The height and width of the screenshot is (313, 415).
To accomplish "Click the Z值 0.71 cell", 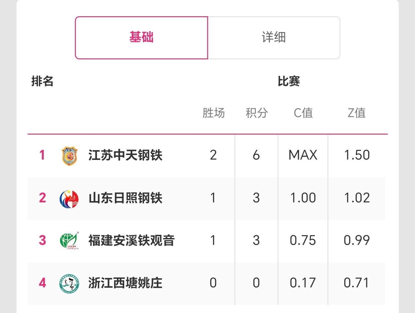I will tap(357, 283).
